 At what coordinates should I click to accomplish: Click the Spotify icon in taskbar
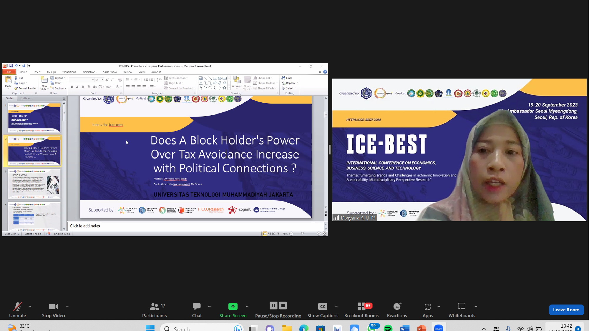click(388, 328)
